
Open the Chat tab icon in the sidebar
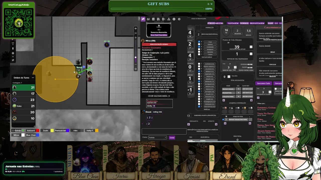(x=143, y=19)
